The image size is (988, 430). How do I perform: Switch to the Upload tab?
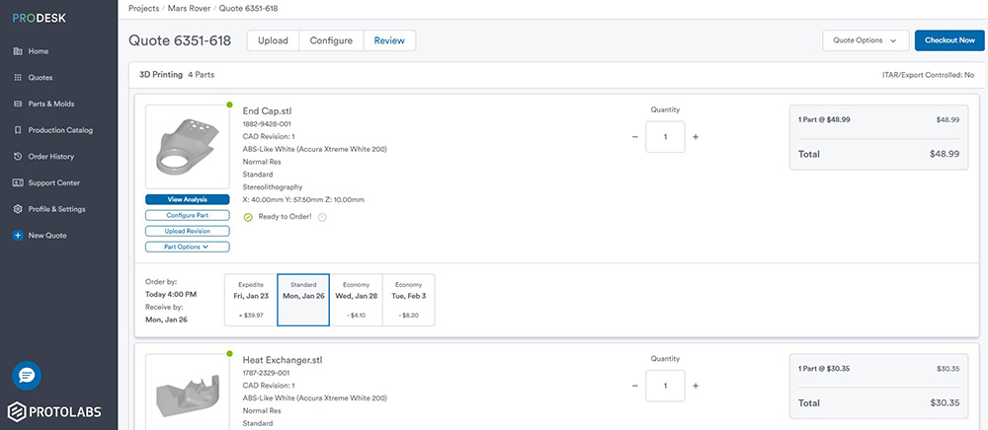[x=273, y=40]
